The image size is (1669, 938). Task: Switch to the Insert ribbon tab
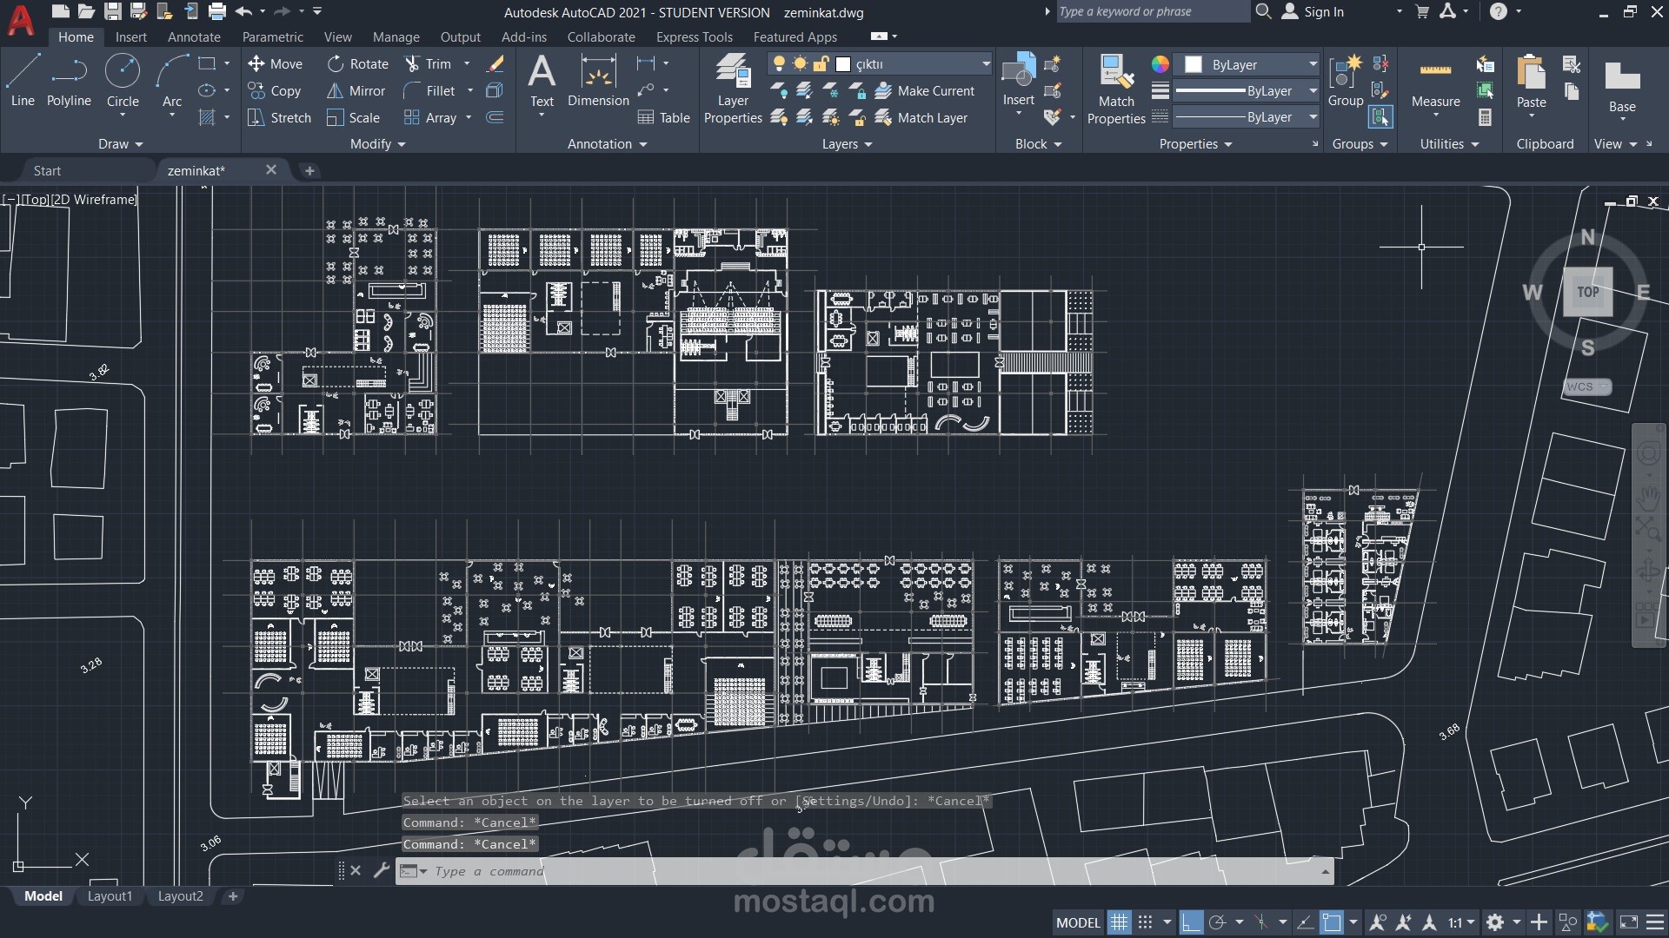coord(130,36)
